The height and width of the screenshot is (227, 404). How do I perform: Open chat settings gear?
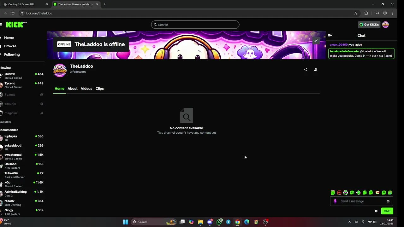[x=376, y=211]
